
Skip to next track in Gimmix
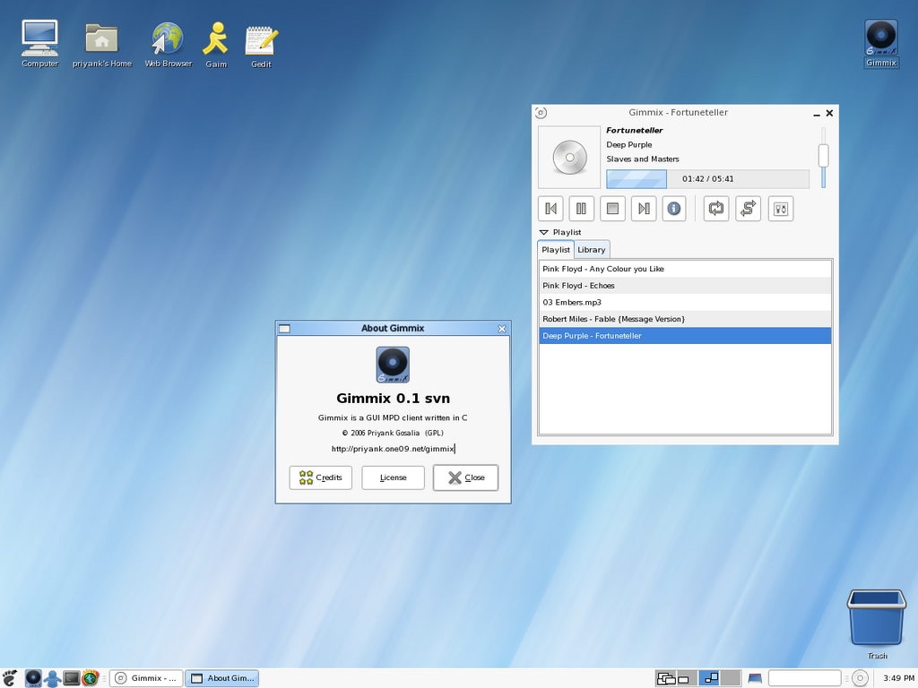click(644, 209)
